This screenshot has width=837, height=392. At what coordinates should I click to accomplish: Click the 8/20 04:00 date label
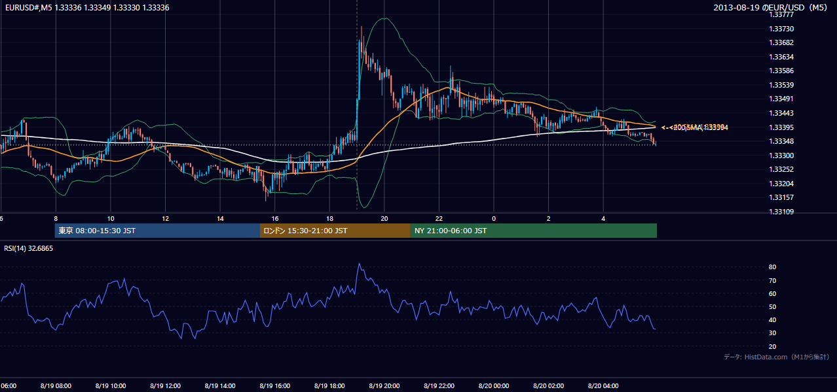click(603, 385)
